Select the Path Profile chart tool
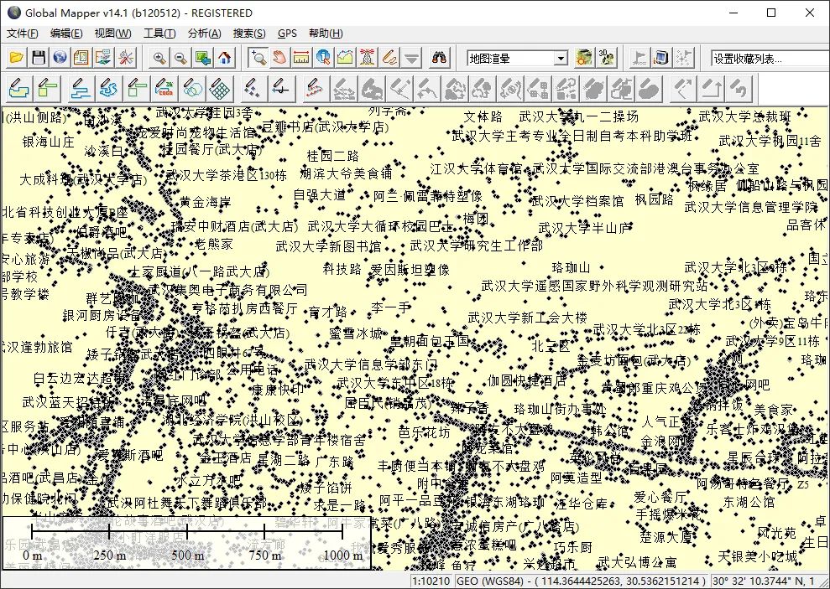830x589 pixels. point(345,58)
